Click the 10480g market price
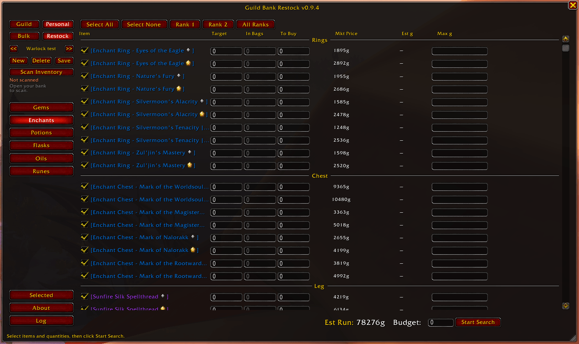The image size is (579, 344). click(x=341, y=200)
